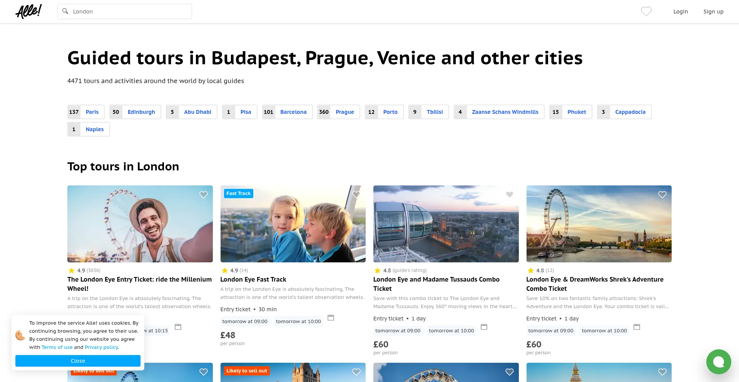Click the £60 price on Shrek's Adventure Combo
The width and height of the screenshot is (739, 382).
point(534,344)
